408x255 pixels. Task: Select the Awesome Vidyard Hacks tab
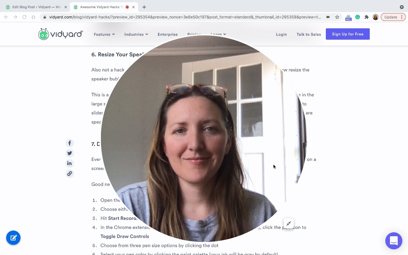coord(104,7)
